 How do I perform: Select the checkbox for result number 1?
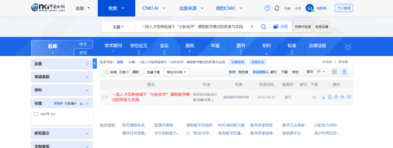click(x=104, y=97)
